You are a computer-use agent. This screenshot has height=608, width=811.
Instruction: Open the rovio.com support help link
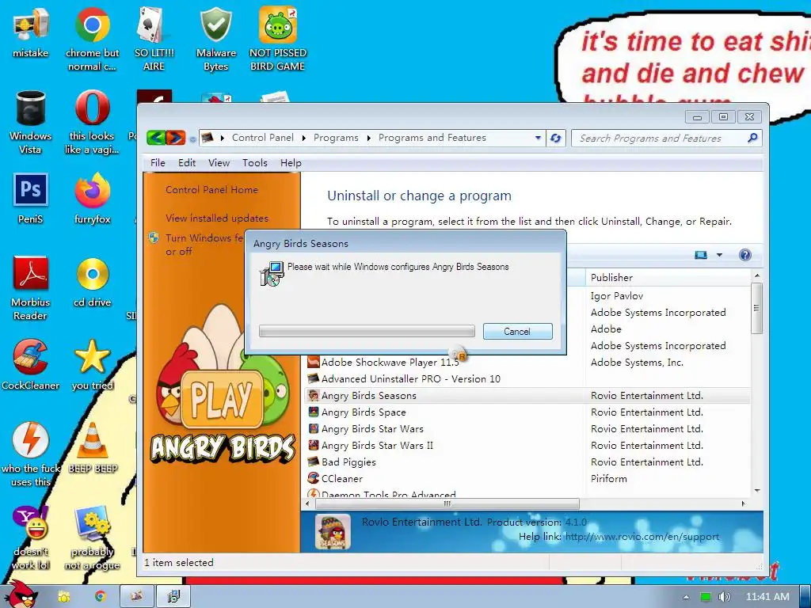point(642,537)
